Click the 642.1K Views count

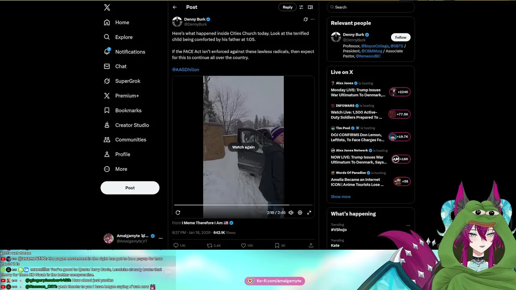tap(224, 233)
